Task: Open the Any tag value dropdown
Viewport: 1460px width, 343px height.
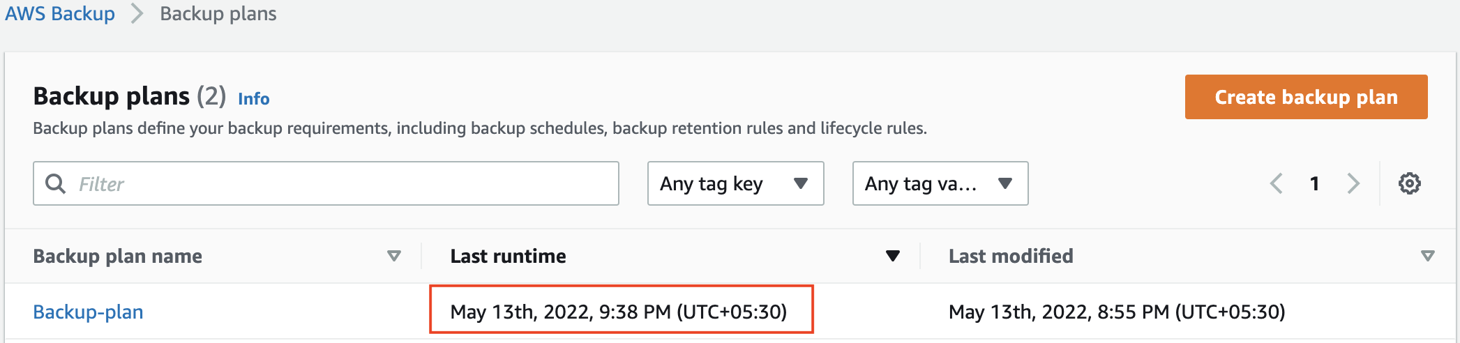Action: (x=940, y=183)
